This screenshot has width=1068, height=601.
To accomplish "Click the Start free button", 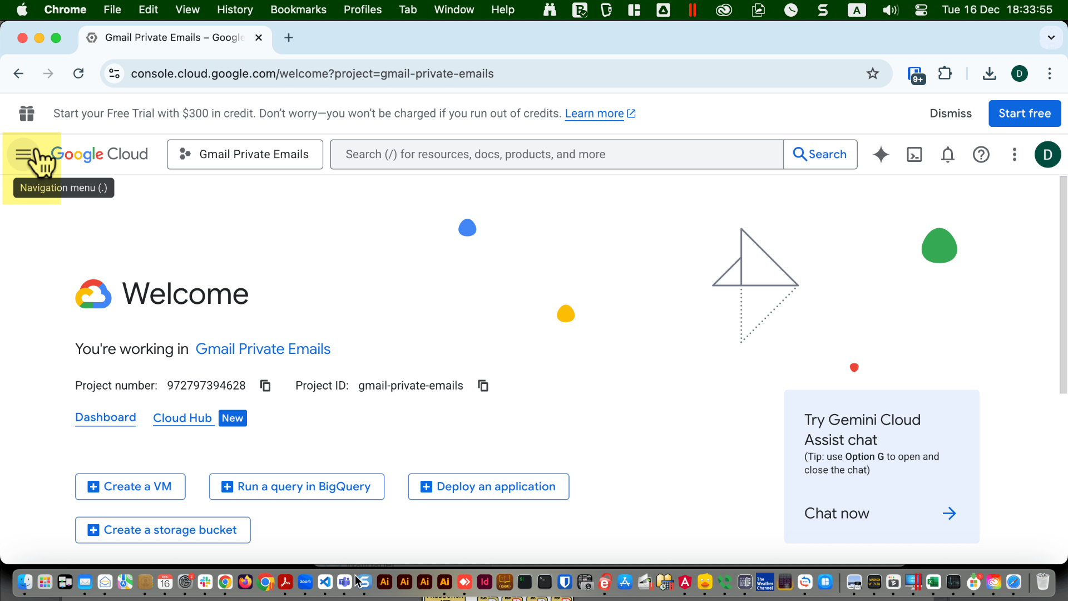I will 1024,114.
